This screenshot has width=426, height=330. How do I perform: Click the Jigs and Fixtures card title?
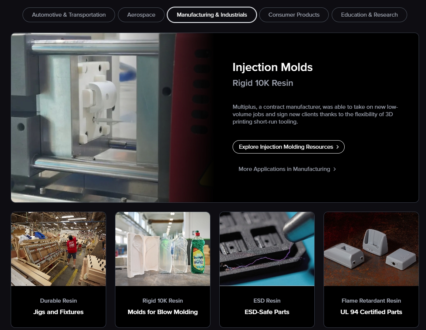(x=58, y=312)
